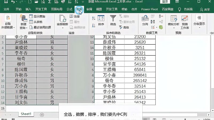Click the 共享 share button
This screenshot has width=214, height=120.
(205, 9)
